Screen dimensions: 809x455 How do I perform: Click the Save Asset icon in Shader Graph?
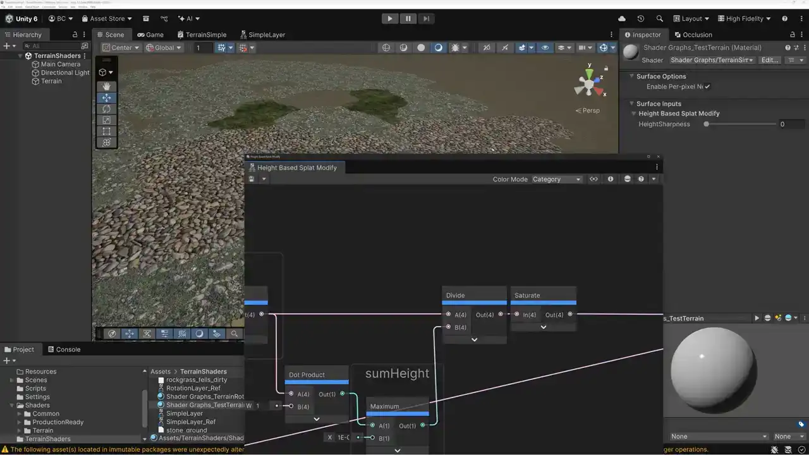coord(252,179)
